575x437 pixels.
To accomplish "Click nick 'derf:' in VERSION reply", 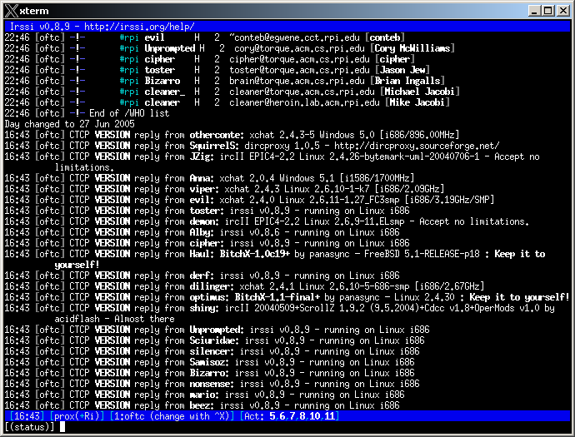I will click(202, 276).
